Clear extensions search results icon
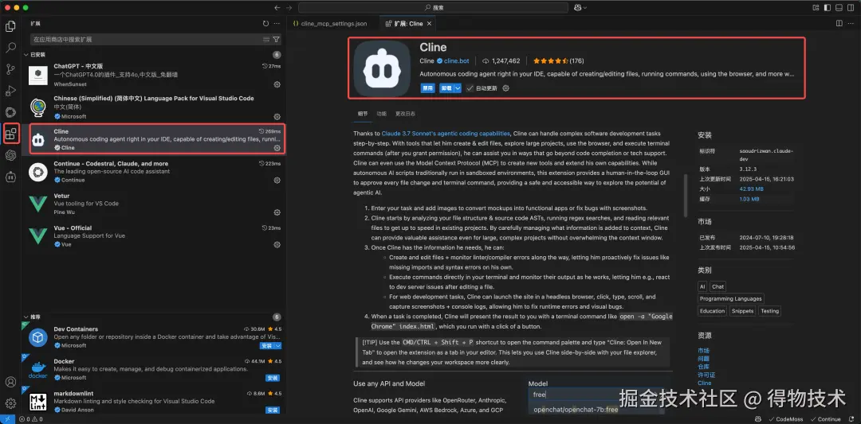 (266, 40)
